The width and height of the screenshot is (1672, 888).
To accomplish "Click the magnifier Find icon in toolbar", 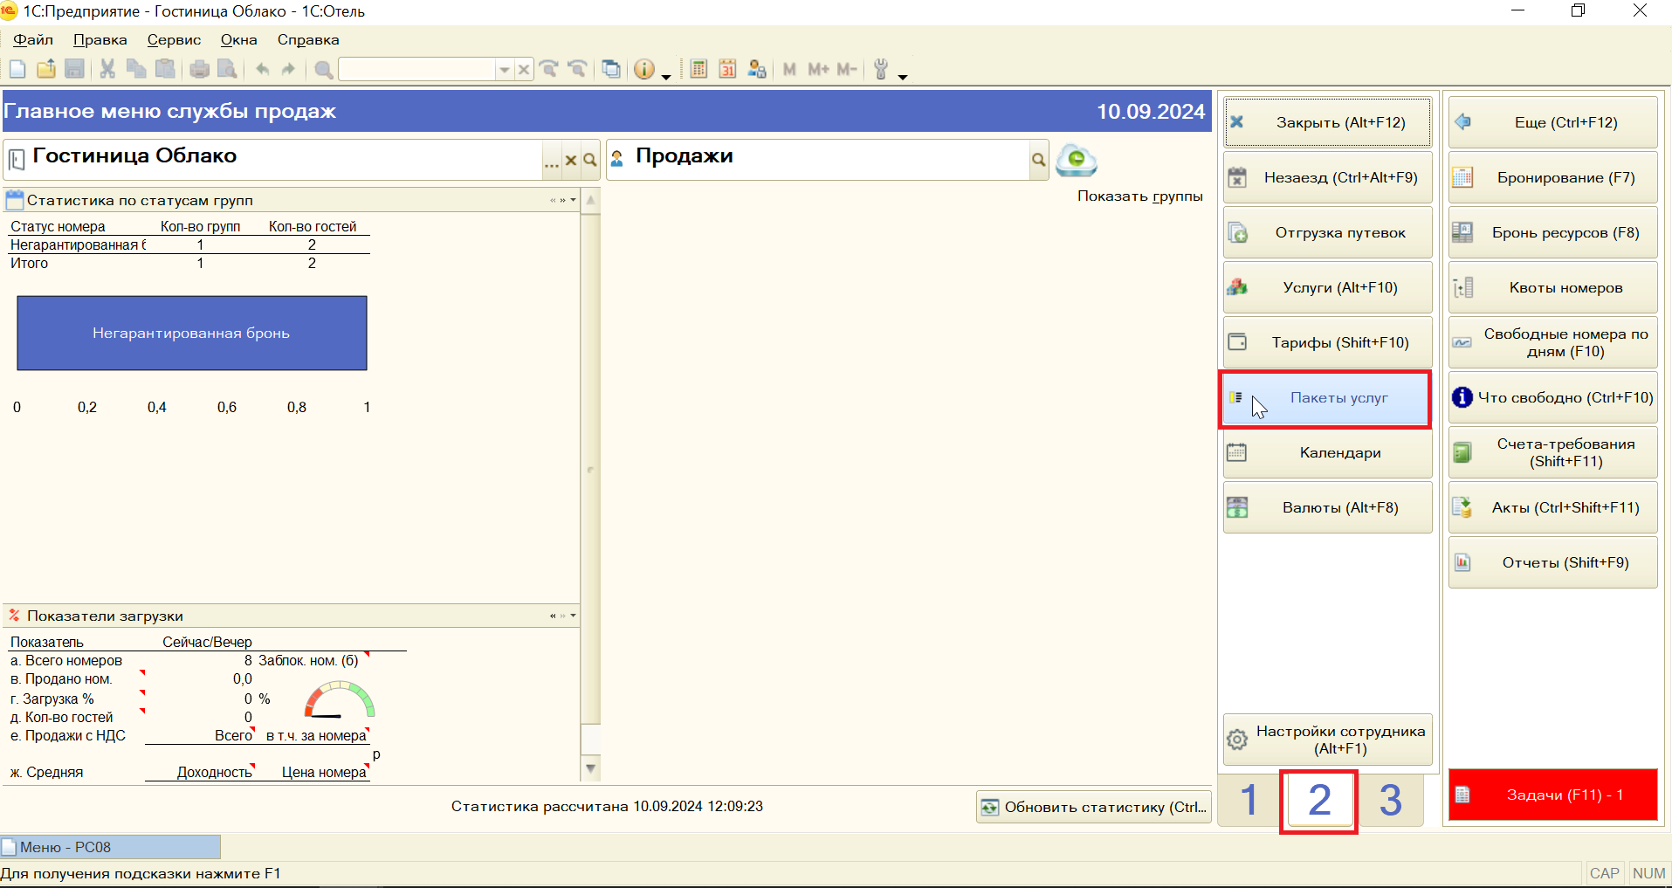I will 324,70.
